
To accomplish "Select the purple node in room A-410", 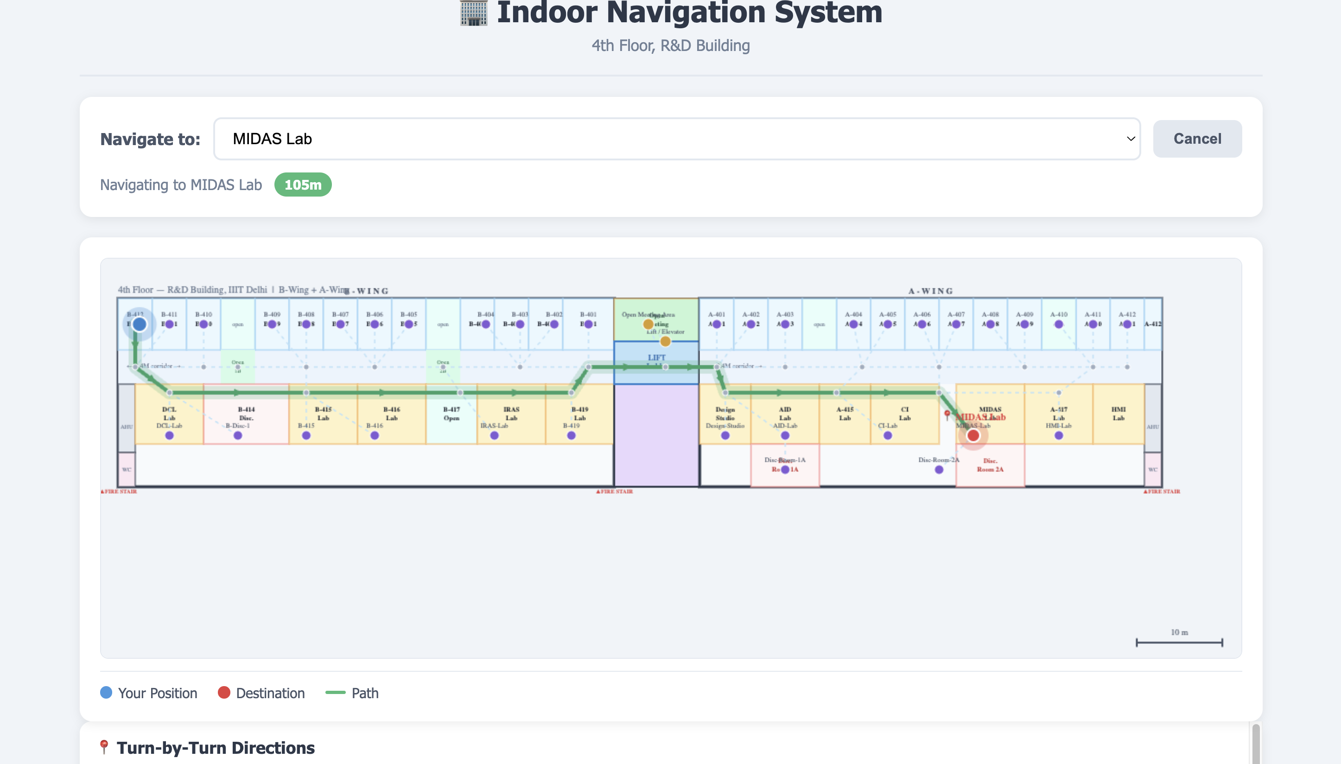I will (1059, 324).
